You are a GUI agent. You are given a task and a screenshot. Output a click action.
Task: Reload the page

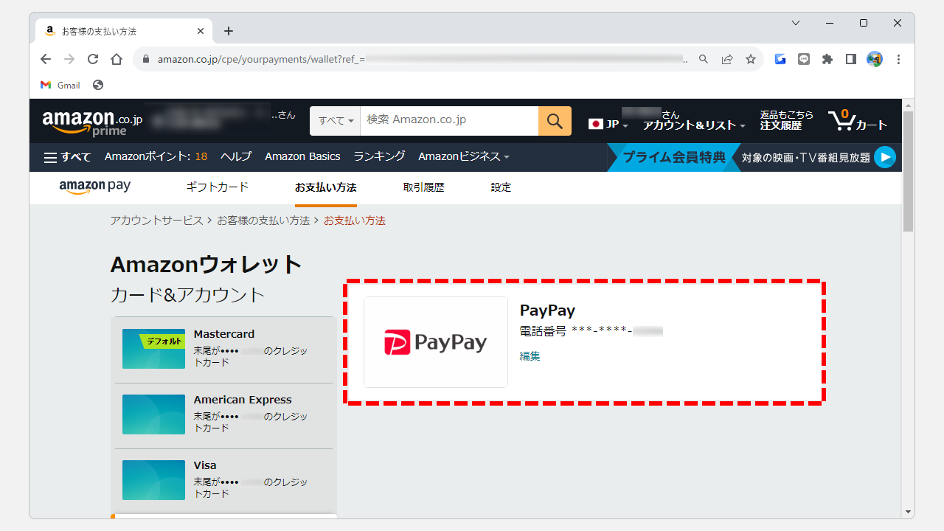click(x=93, y=59)
